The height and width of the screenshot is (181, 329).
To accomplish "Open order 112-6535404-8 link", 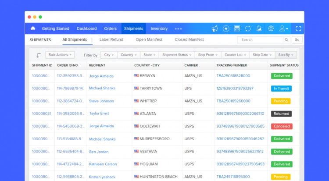I will [71, 152].
